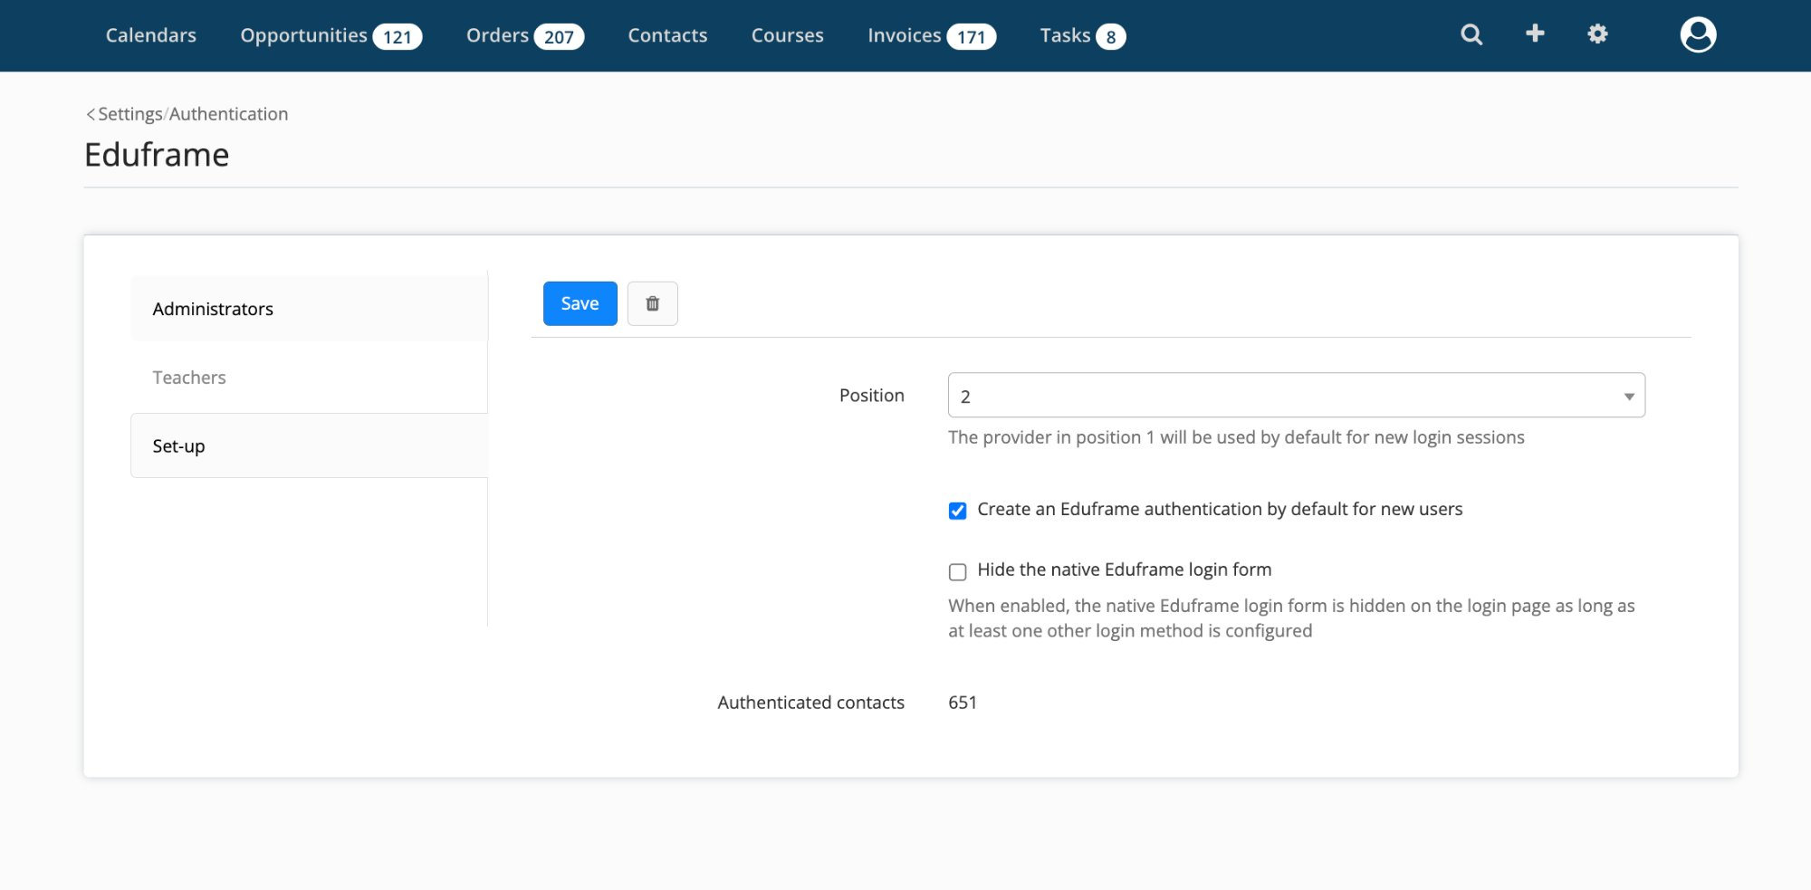
Task: Open search with the magnifier icon
Action: pos(1471,35)
